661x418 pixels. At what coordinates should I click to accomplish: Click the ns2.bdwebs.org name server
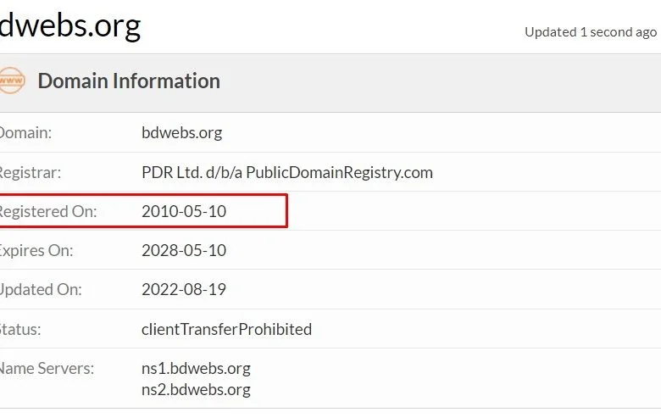(196, 389)
